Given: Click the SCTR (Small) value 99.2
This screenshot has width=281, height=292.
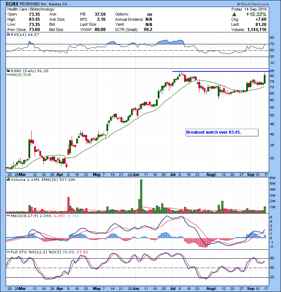Looking at the screenshot, I should click(148, 30).
